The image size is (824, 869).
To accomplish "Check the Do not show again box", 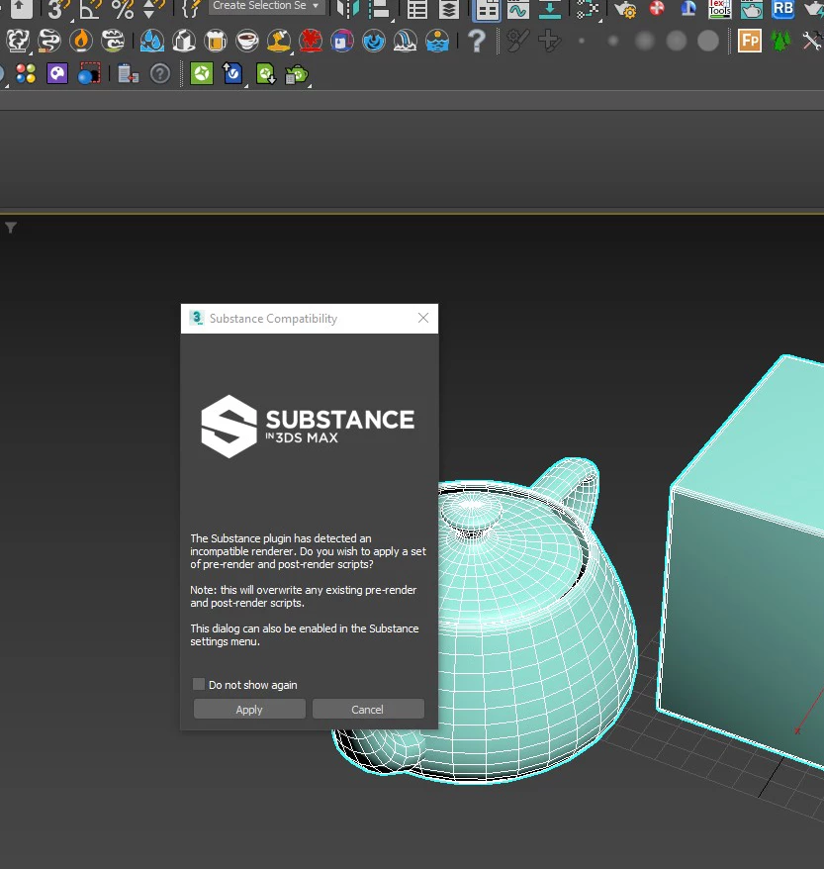I will point(198,684).
